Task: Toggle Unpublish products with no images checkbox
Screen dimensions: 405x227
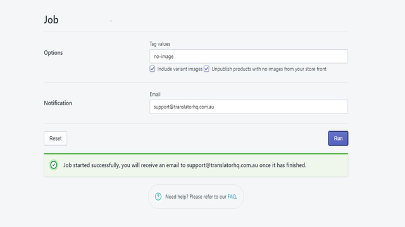Action: [206, 69]
